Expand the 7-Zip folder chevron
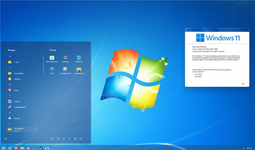This screenshot has width=255, height=150. point(34,62)
